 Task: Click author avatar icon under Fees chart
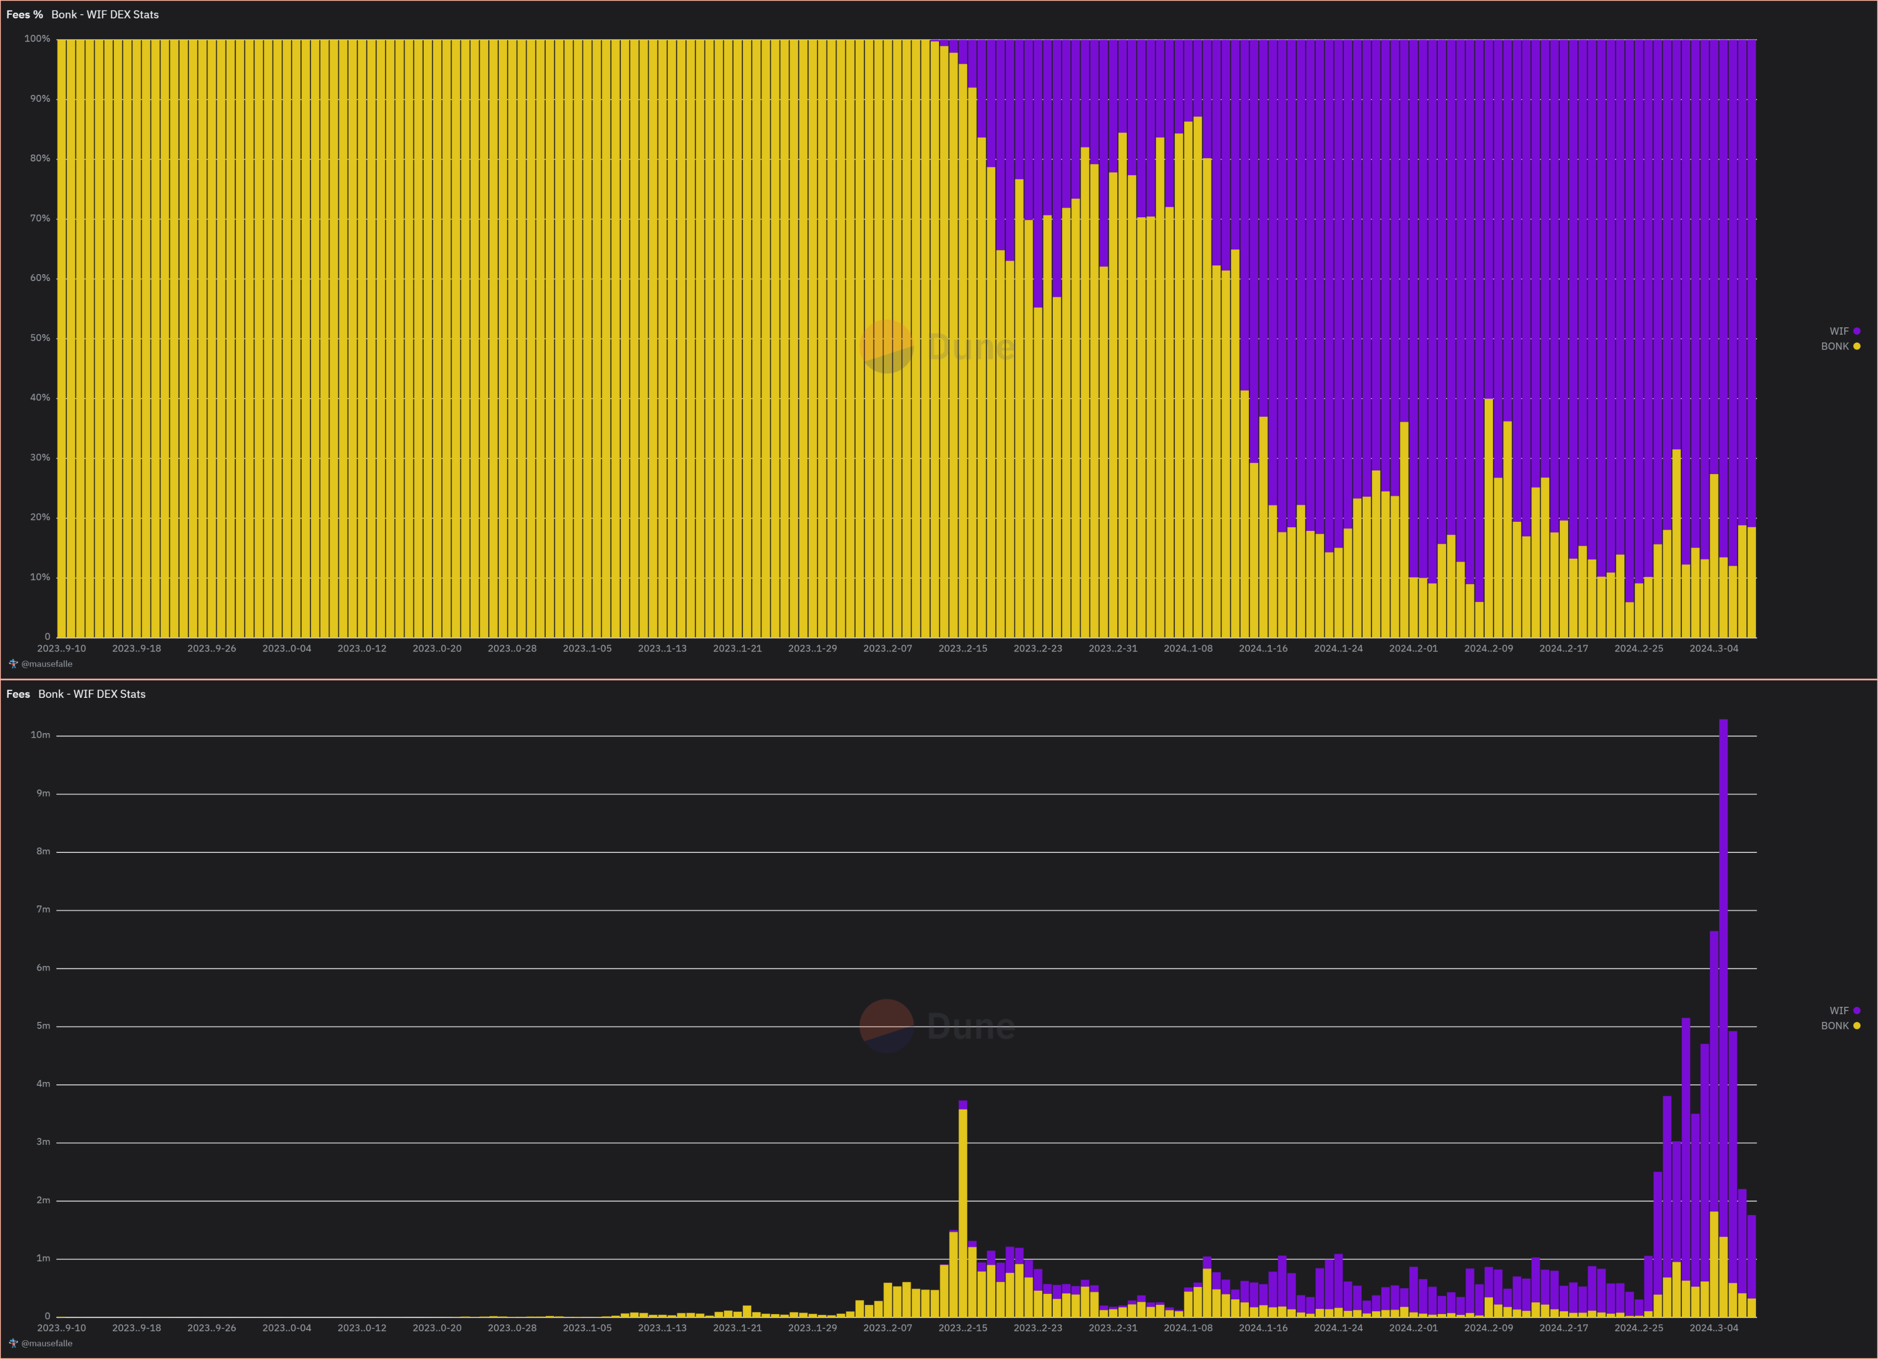coord(13,1343)
